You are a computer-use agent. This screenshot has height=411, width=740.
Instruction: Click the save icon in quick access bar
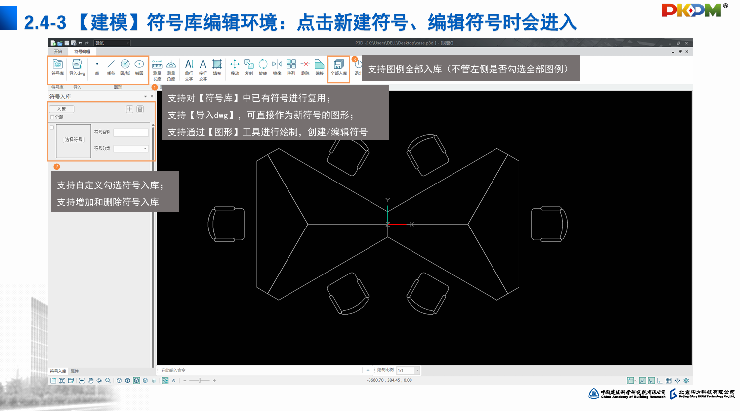(x=67, y=43)
